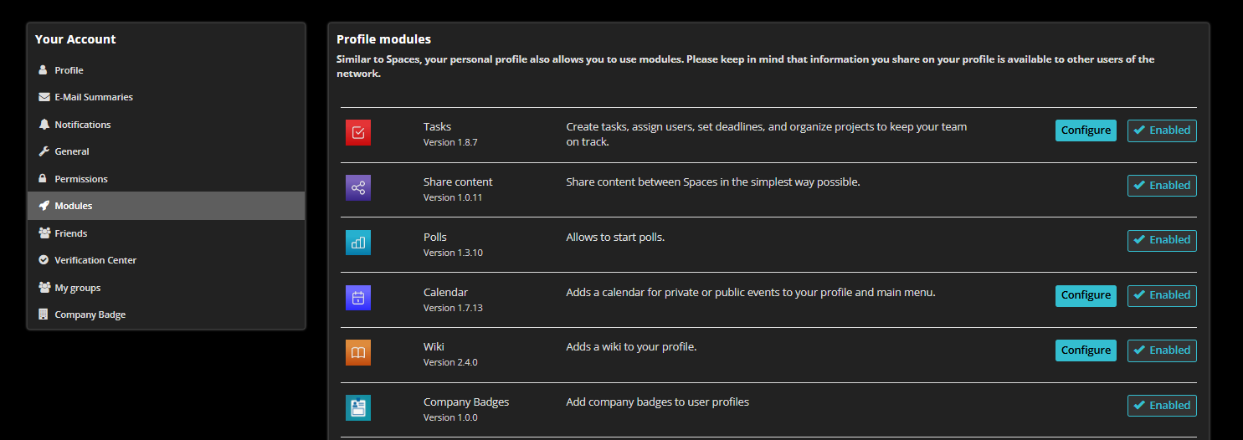Click the red Tasks module icon
This screenshot has height=440, width=1243.
(357, 132)
